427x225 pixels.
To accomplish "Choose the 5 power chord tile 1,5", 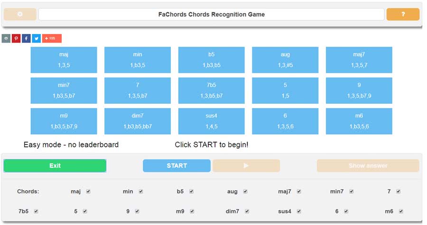I will tap(285, 90).
